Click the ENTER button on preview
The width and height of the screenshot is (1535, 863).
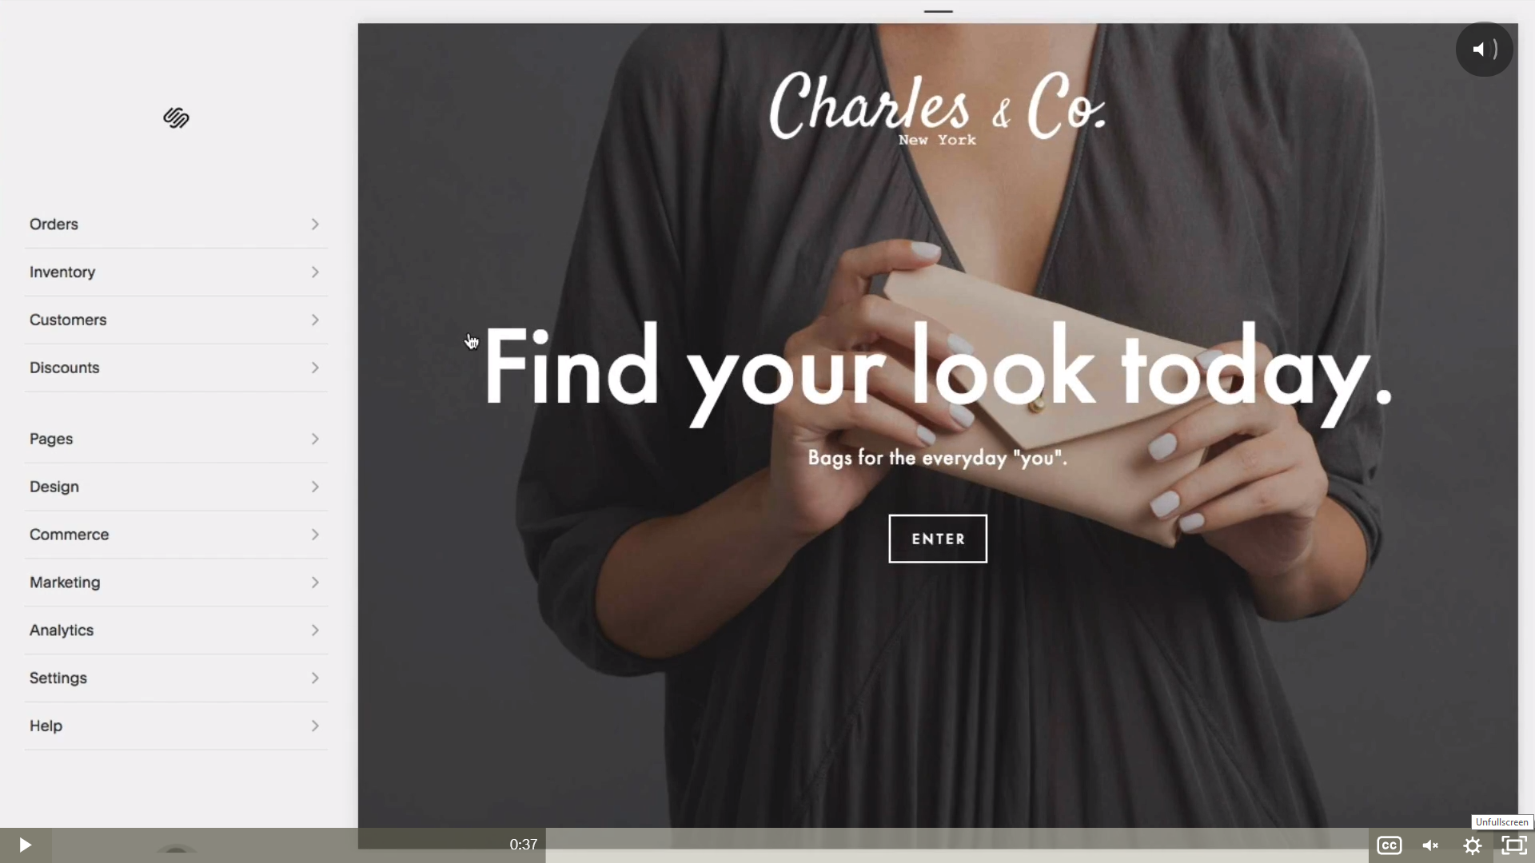938,539
